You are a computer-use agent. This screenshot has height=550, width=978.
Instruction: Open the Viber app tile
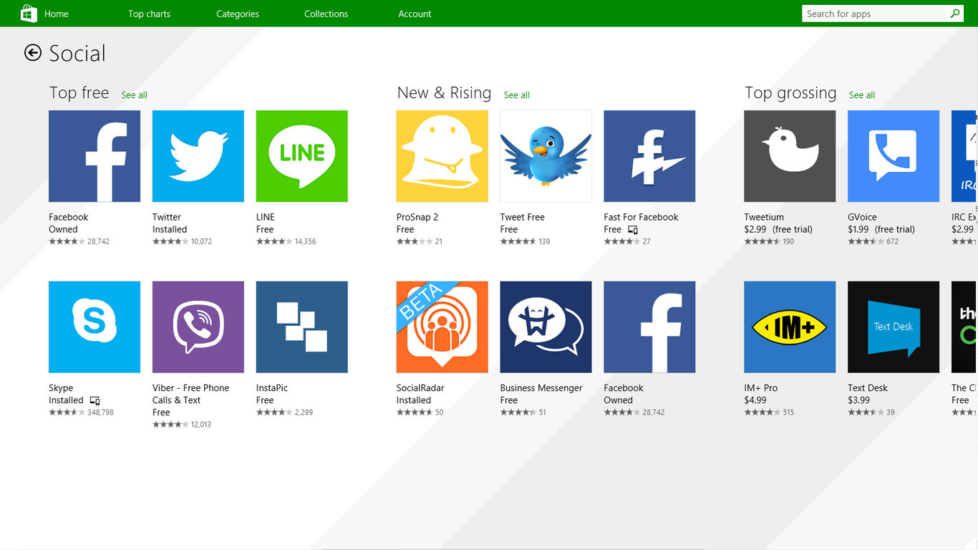(198, 327)
